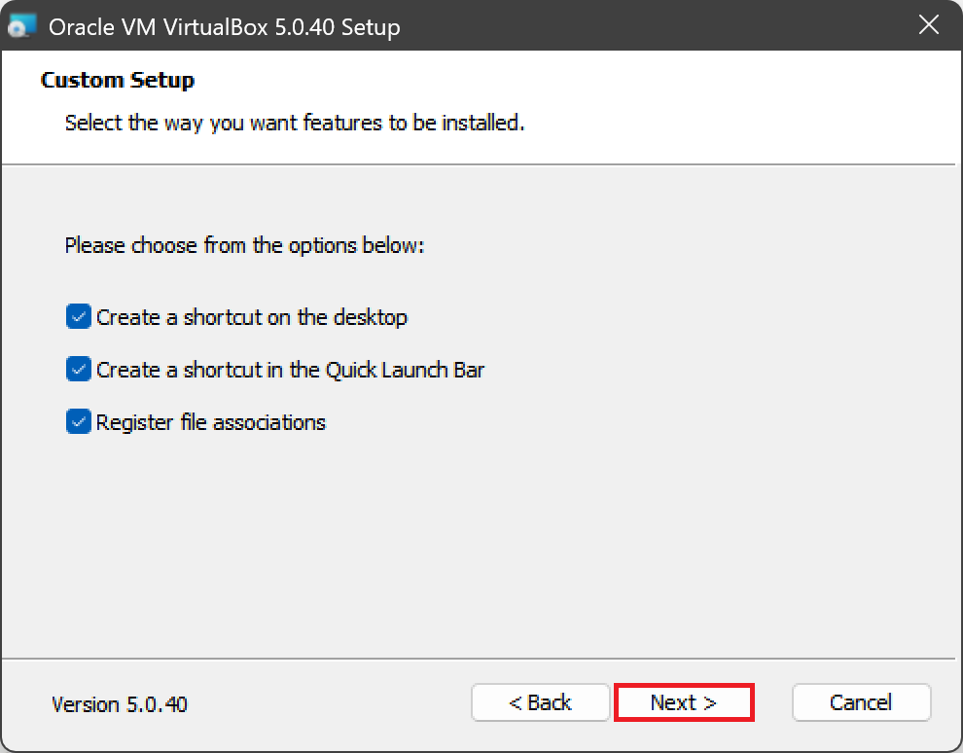
Task: Click the 'Quick Launch Bar' shortcut label text
Action: (x=290, y=370)
